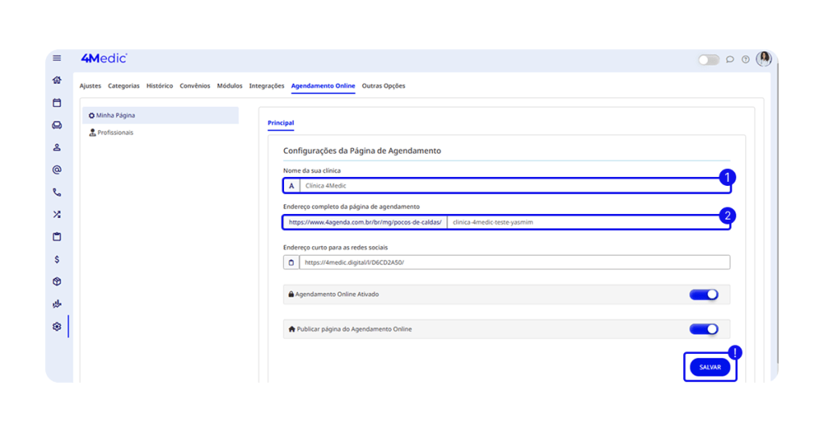Open the hamburger menu in the sidebar
Screen dimensions: 824x432
56,58
